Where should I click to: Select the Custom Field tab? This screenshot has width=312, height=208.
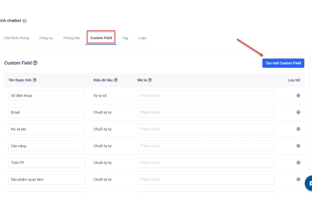pyautogui.click(x=101, y=38)
